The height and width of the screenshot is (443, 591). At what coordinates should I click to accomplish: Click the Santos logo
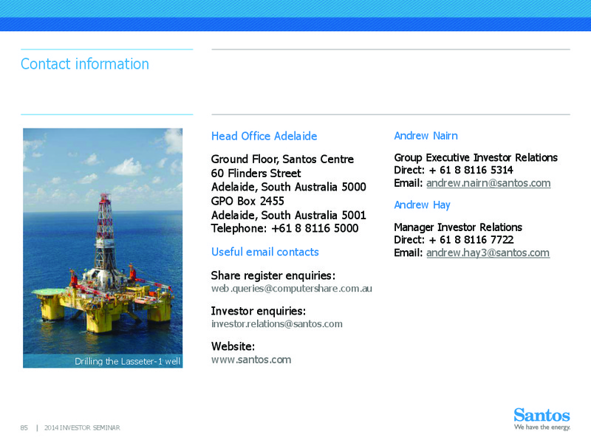click(x=542, y=415)
